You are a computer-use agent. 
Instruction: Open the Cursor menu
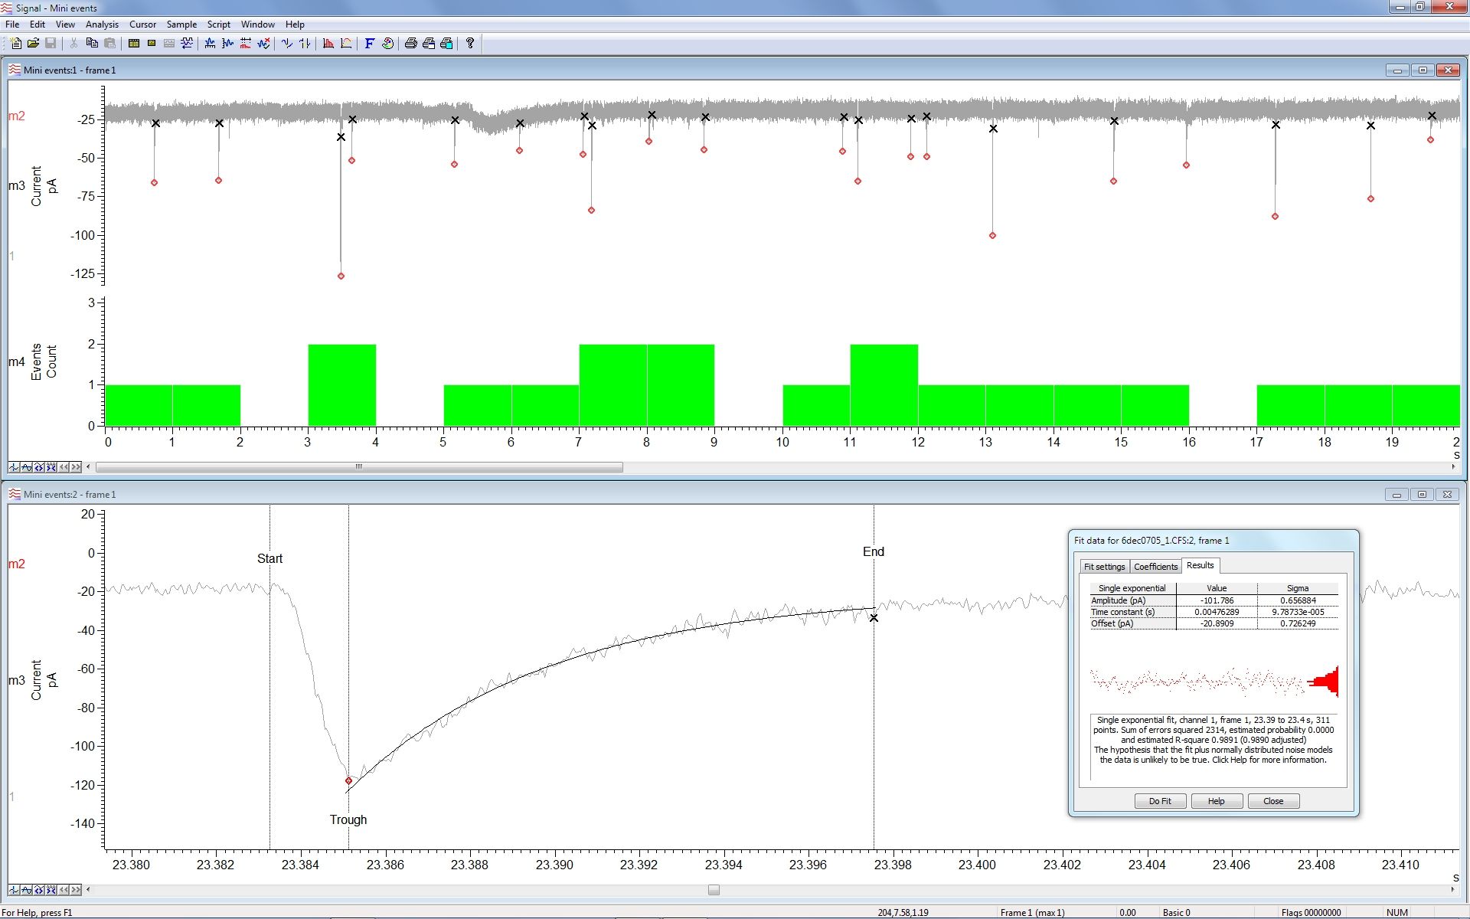[142, 25]
